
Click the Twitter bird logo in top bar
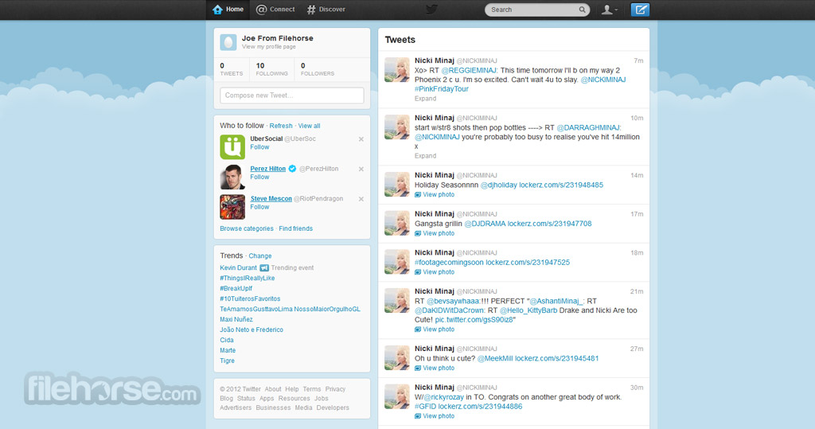431,10
